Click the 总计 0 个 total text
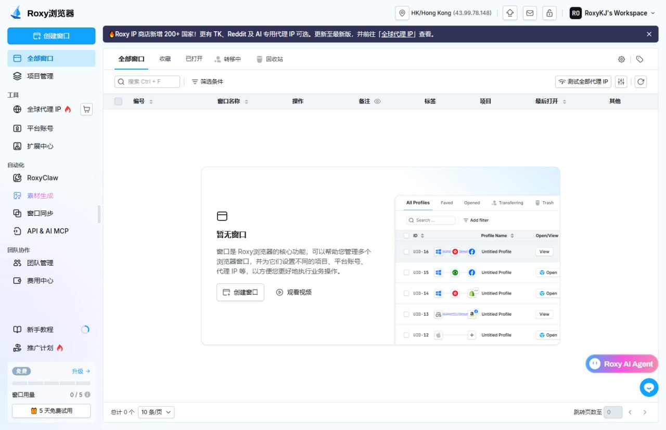This screenshot has height=430, width=666. coord(122,412)
